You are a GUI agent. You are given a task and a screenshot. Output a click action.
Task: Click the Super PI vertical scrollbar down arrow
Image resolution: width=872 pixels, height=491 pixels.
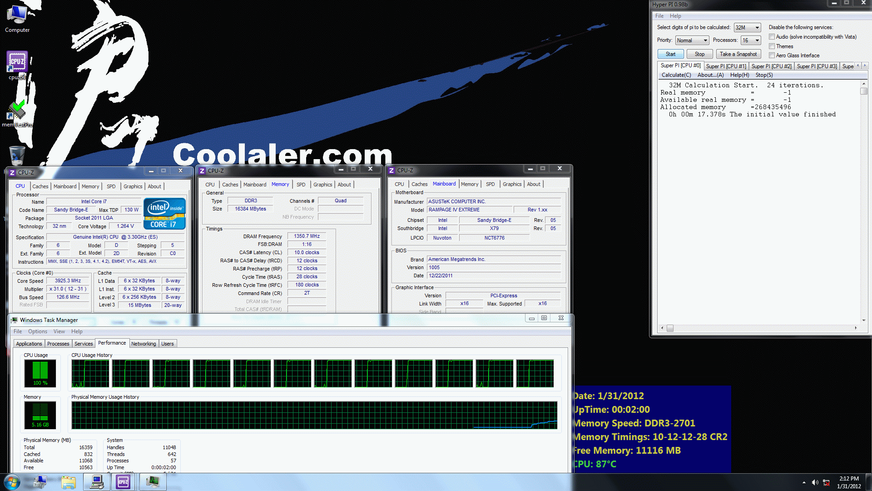click(x=863, y=320)
